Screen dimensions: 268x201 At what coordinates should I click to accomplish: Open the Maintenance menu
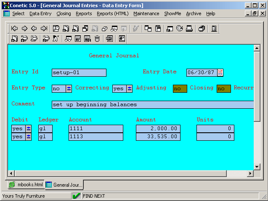tap(146, 13)
